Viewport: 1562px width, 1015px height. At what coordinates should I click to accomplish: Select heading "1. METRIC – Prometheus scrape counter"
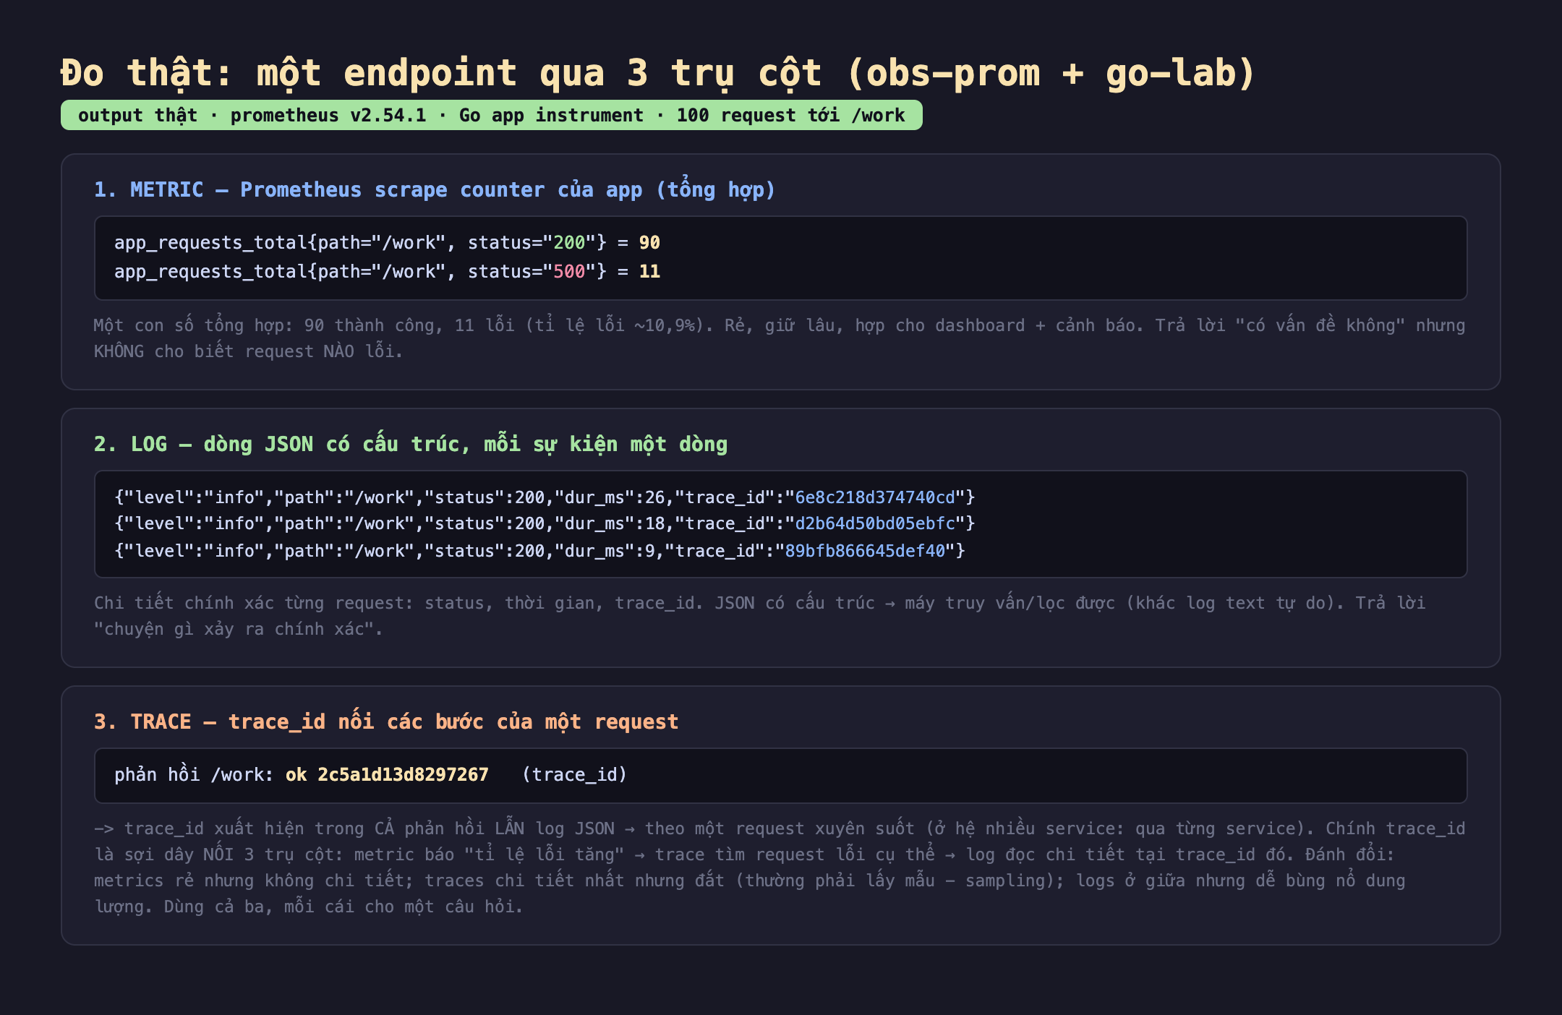[435, 189]
